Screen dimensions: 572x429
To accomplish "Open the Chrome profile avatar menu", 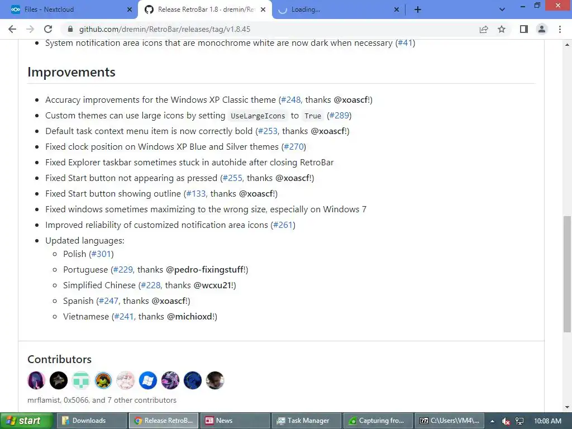I will pyautogui.click(x=542, y=29).
